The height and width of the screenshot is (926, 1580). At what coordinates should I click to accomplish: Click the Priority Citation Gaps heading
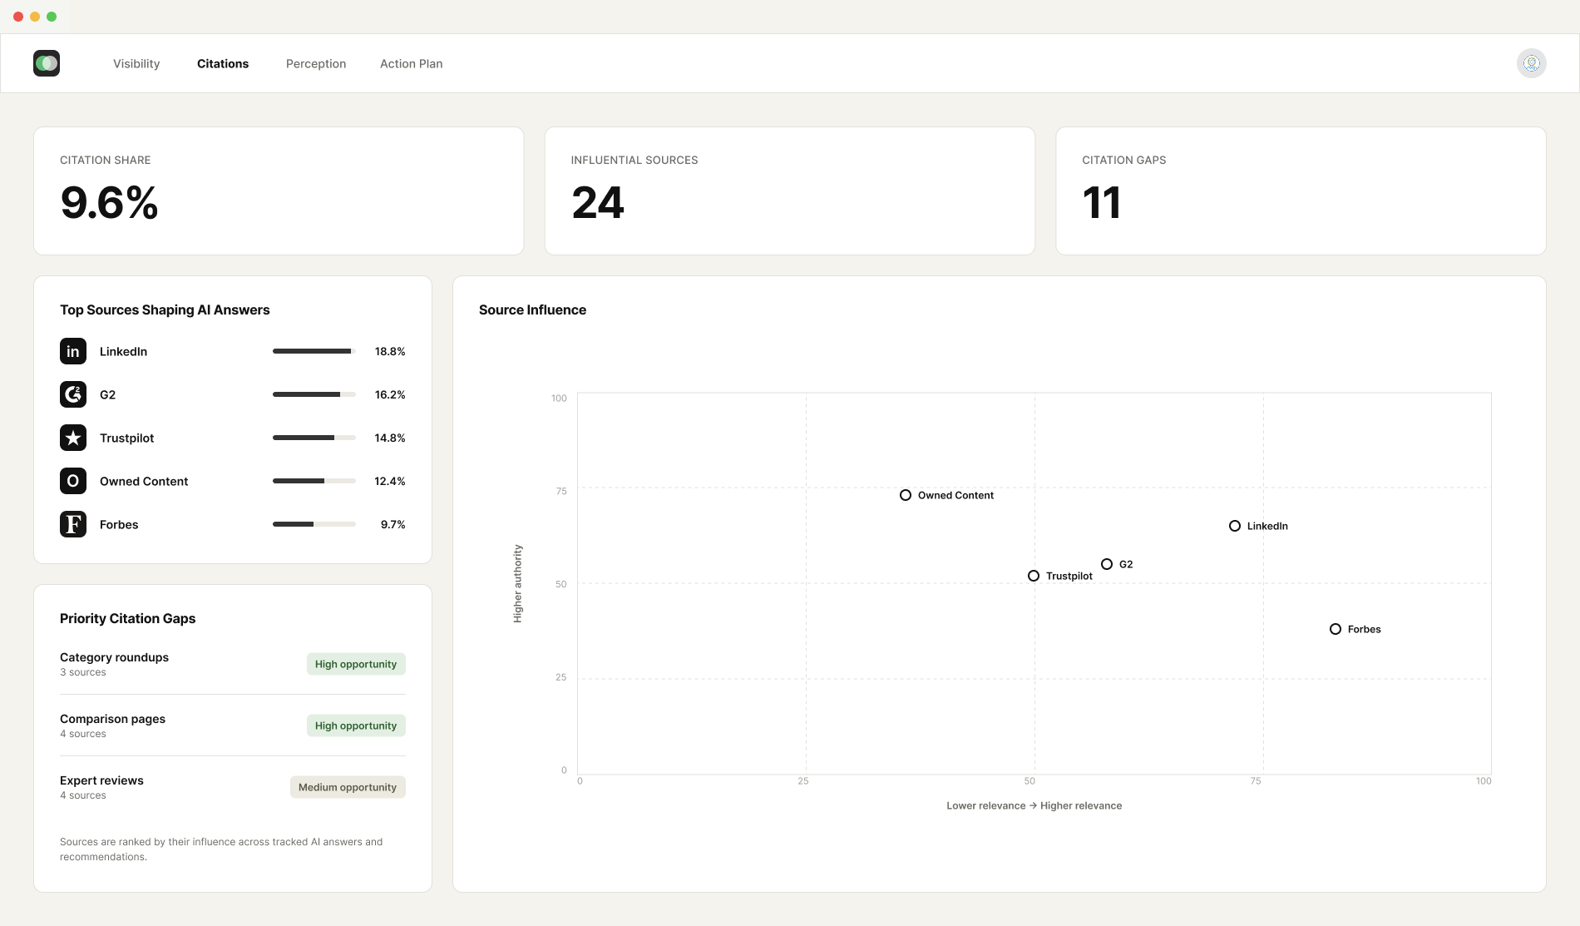pyautogui.click(x=127, y=618)
